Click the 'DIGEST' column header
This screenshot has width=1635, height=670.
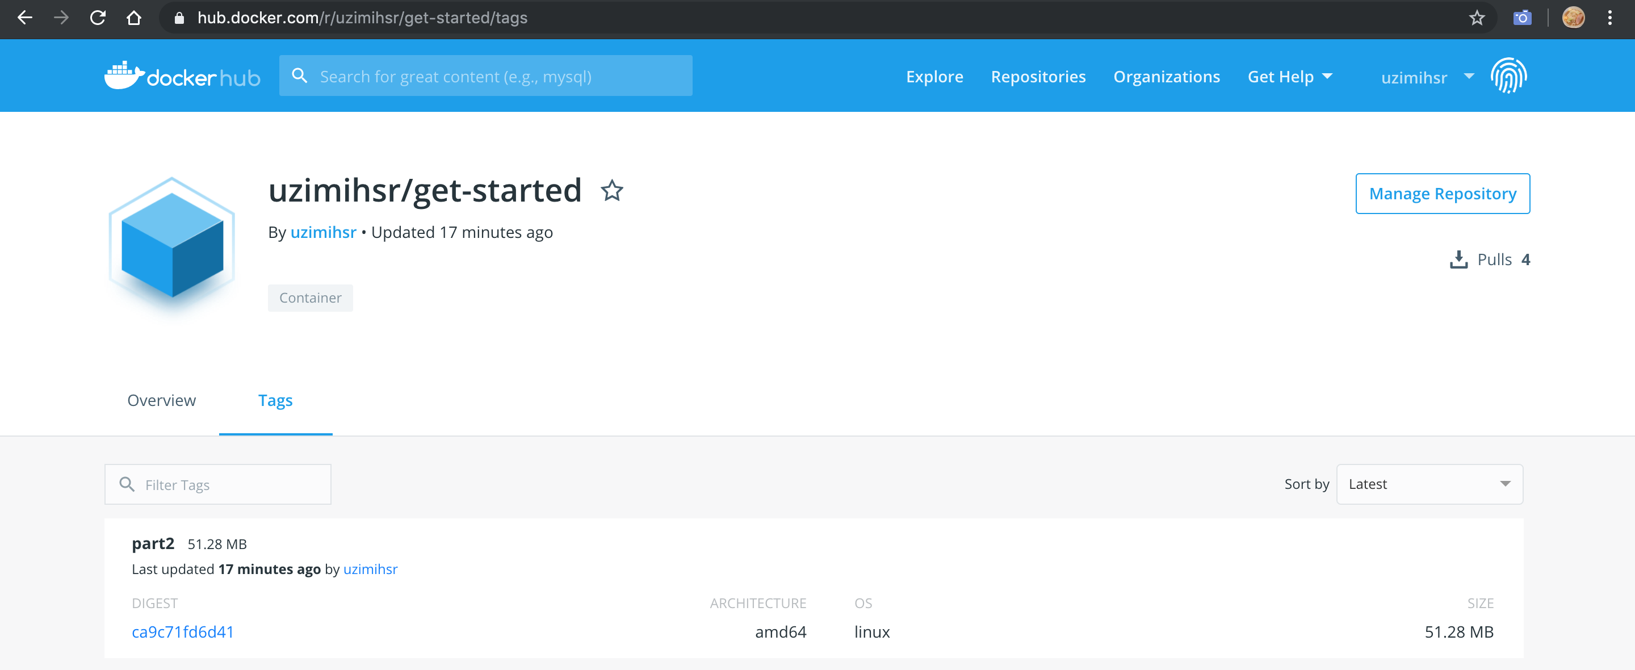click(155, 604)
